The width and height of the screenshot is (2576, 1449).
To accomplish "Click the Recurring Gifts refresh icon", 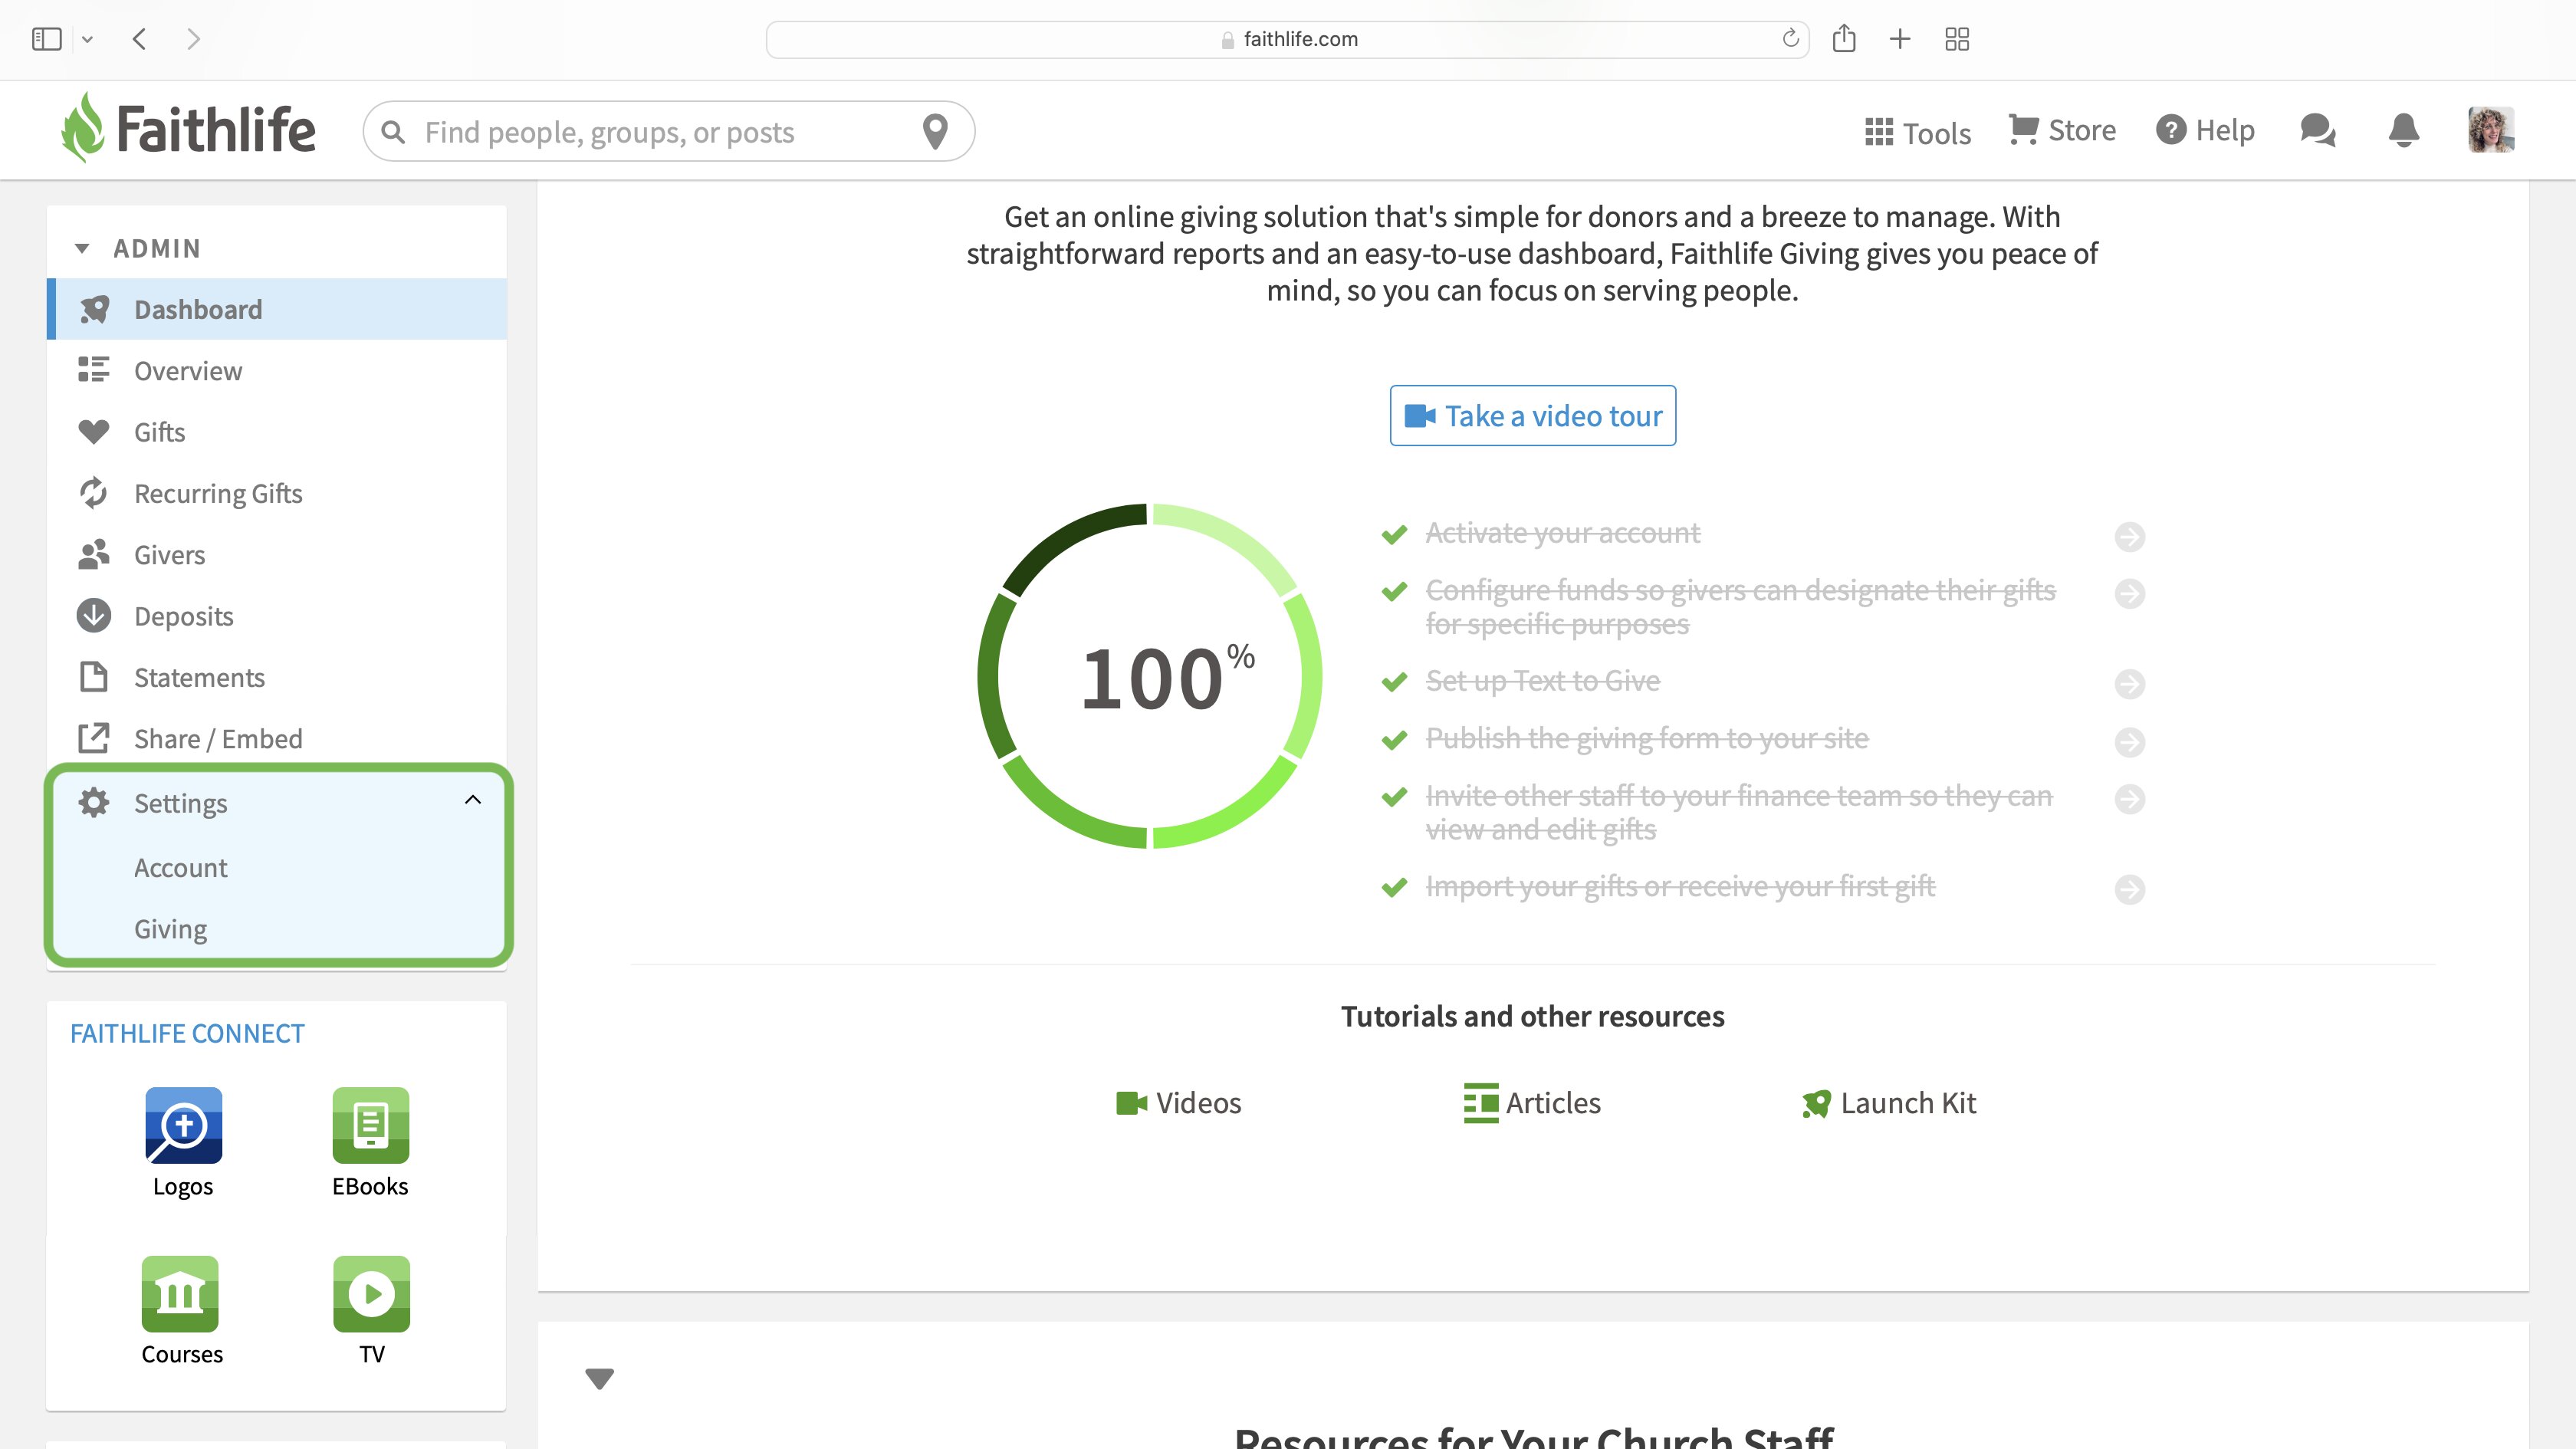I will tap(94, 493).
